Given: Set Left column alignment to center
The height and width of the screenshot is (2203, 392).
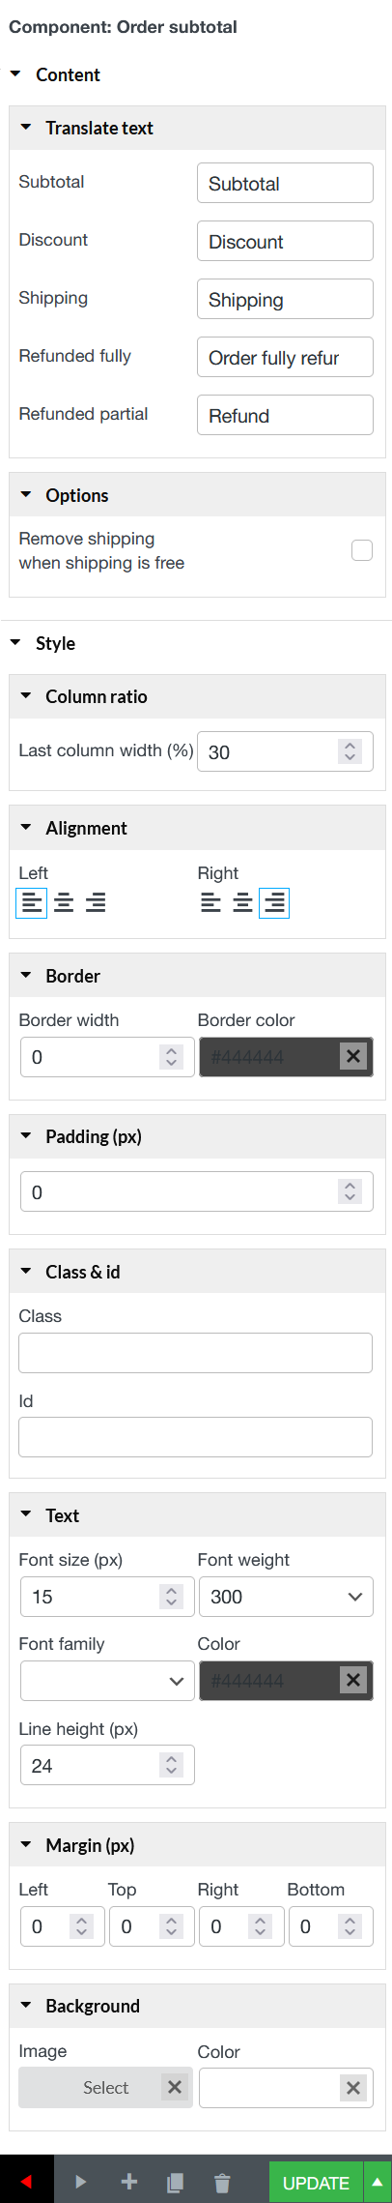Looking at the screenshot, I should click(64, 903).
